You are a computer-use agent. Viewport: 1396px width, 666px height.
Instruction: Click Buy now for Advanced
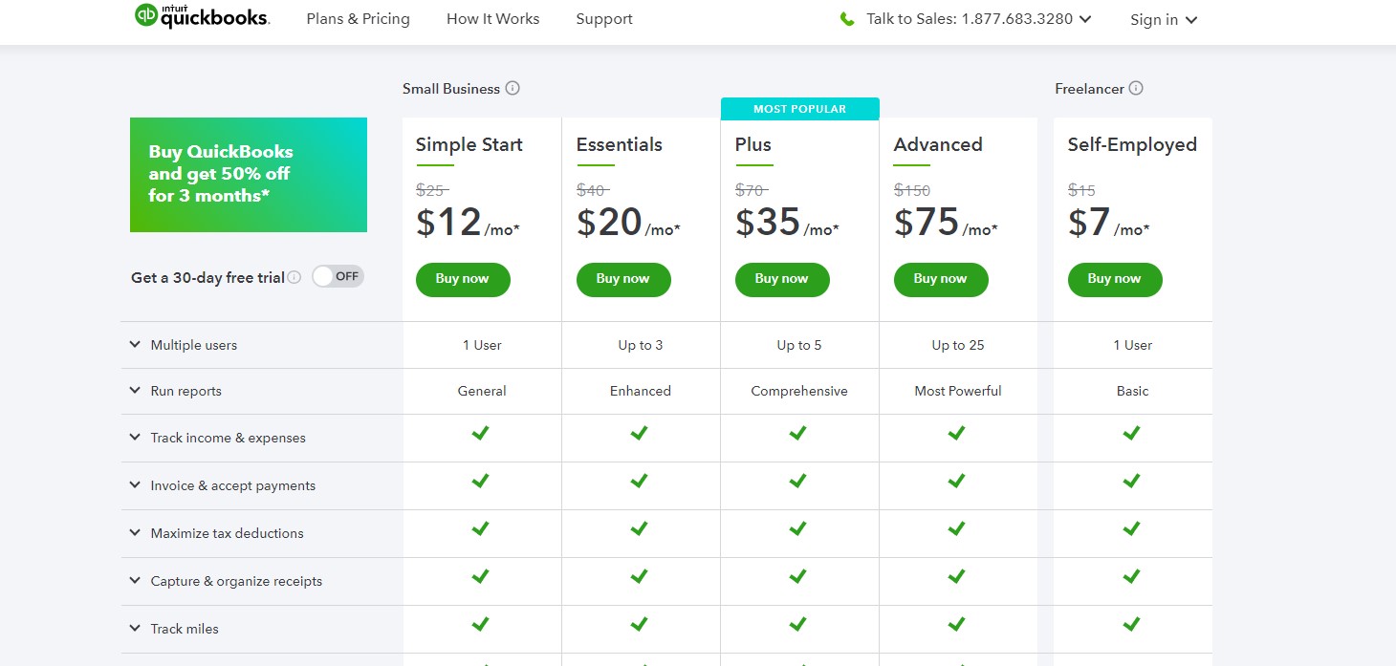pyautogui.click(x=941, y=279)
